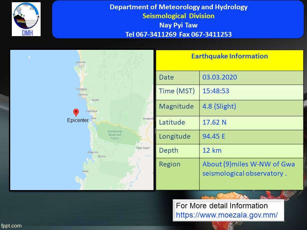The image size is (307, 230).
Task: Click the Region row label
Action: (x=169, y=164)
